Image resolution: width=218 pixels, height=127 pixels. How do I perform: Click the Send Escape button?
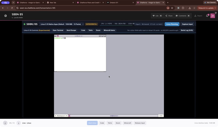[x=71, y=30]
